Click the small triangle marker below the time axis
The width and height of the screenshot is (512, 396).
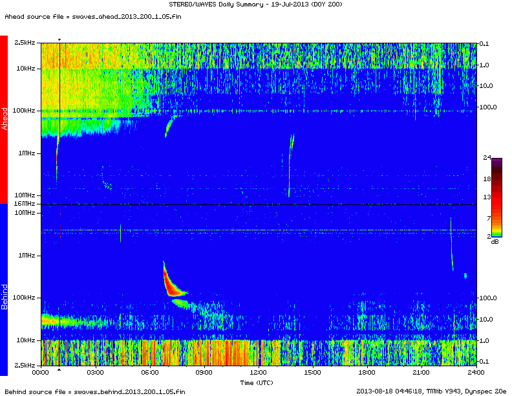coord(59,370)
